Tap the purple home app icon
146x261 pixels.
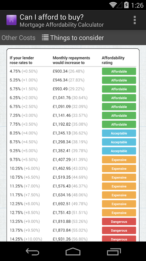(x=12, y=20)
